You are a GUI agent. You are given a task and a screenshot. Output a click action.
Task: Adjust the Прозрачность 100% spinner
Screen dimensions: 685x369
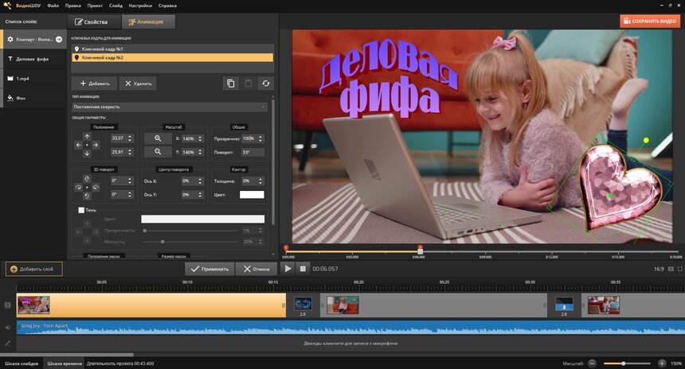[x=253, y=138]
